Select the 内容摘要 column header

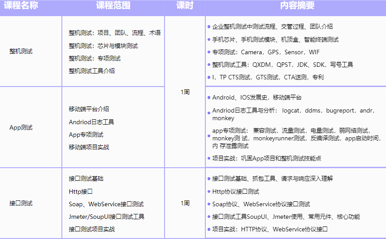pos(297,6)
